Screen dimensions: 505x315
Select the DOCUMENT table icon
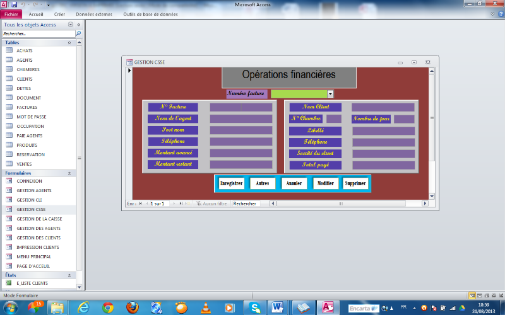[9, 98]
